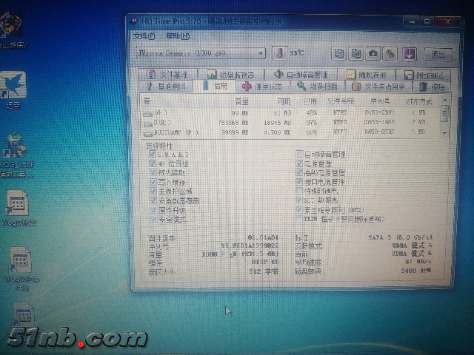Screen dimensions: 474x355
Task: Toggle the 48 位寻址 checkbox
Action: click(153, 163)
